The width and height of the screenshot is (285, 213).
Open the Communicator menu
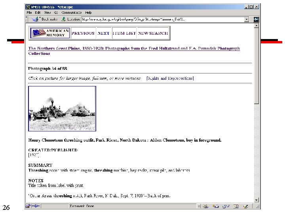pyautogui.click(x=71, y=13)
